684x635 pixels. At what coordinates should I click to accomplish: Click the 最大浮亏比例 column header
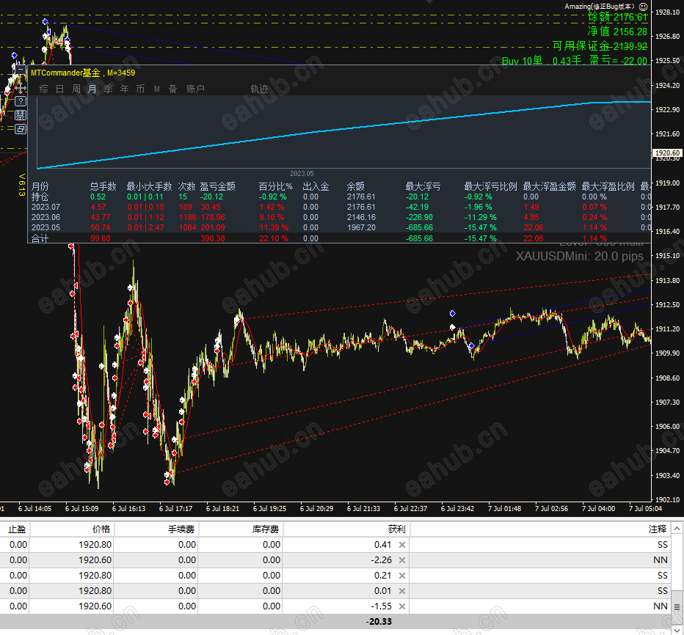[490, 186]
